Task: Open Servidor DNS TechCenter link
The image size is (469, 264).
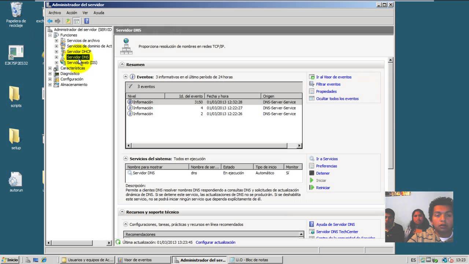Action: pyautogui.click(x=337, y=232)
